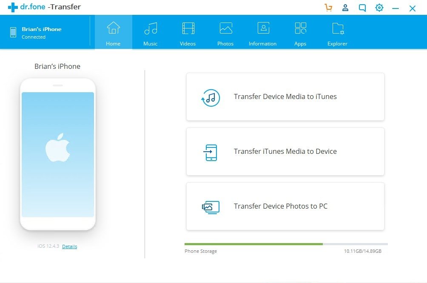The image size is (427, 283).
Task: Open the Information tab
Action: coord(263,33)
